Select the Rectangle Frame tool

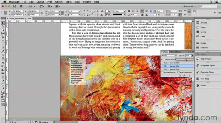(x=3, y=55)
